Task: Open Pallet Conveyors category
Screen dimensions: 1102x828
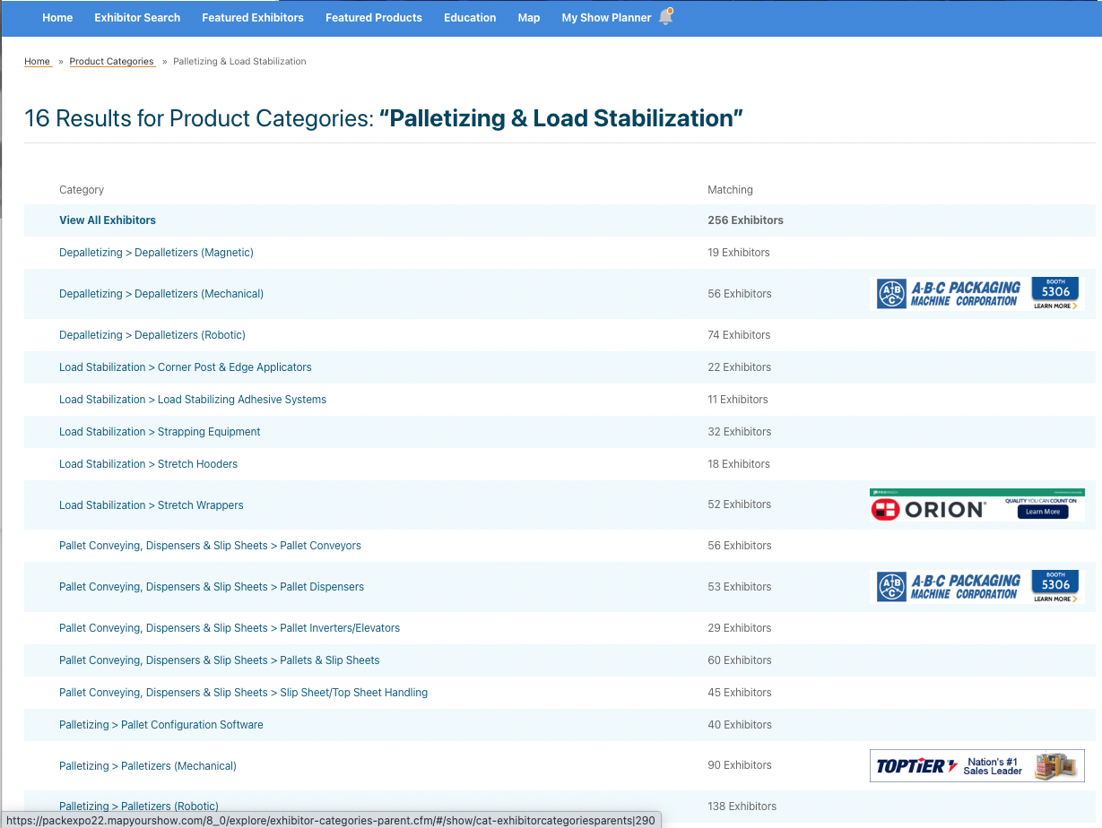Action: point(210,545)
